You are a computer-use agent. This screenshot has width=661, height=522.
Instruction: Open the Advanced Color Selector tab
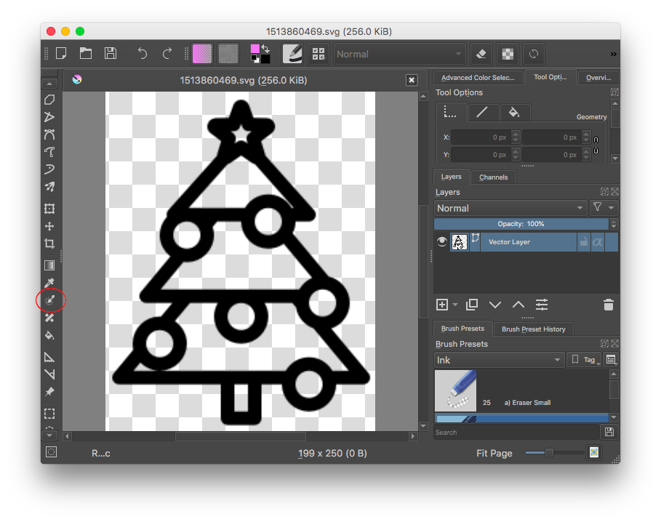(x=477, y=77)
